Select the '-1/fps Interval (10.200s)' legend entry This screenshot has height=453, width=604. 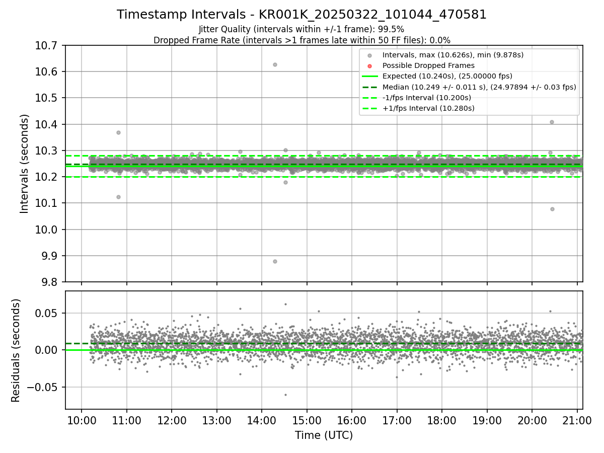pos(427,98)
